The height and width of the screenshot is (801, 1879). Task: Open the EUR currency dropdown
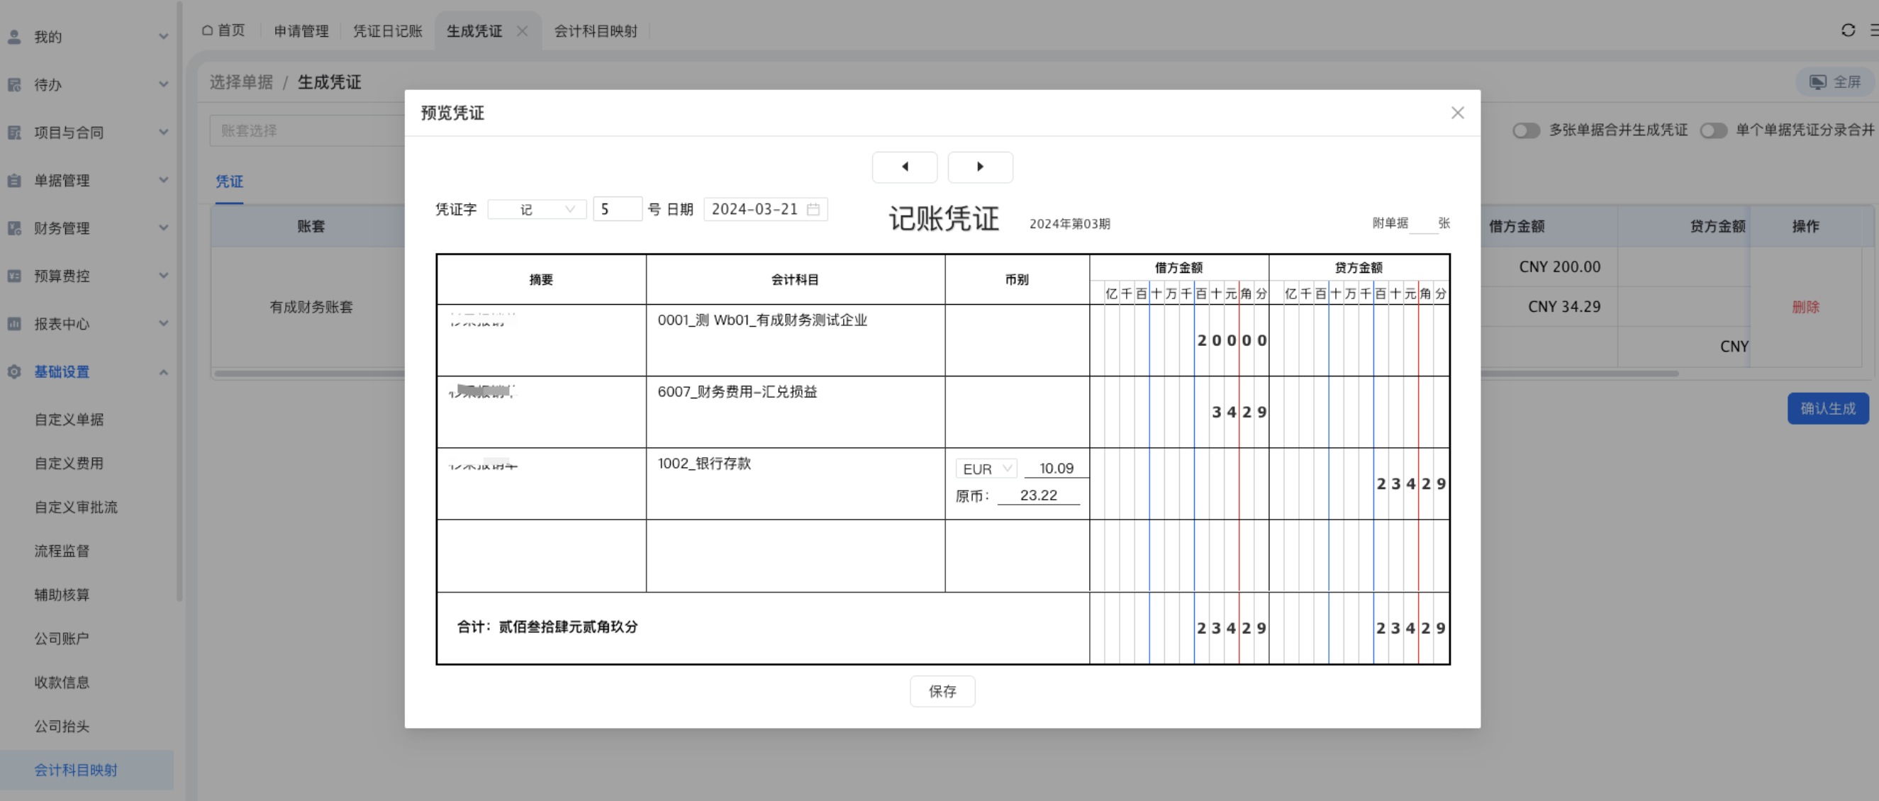pos(986,469)
